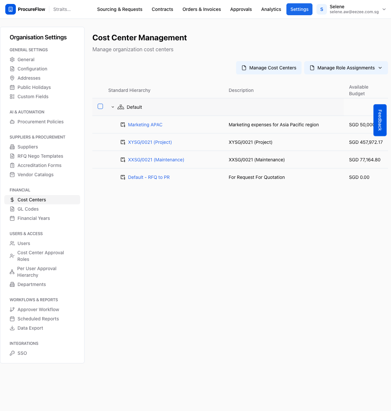Click the selene.aw@eezee.com.sg email text
Image resolution: width=391 pixels, height=411 pixels.
354,12
